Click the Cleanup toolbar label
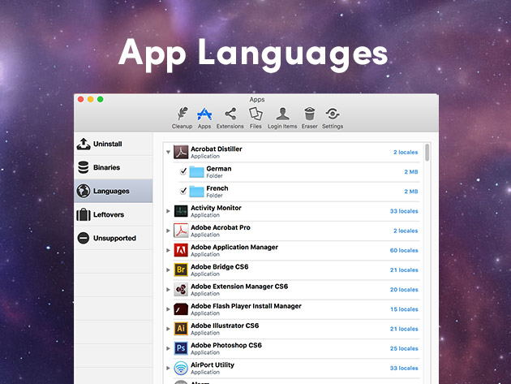Screen dimensions: 511x384 click(x=182, y=127)
